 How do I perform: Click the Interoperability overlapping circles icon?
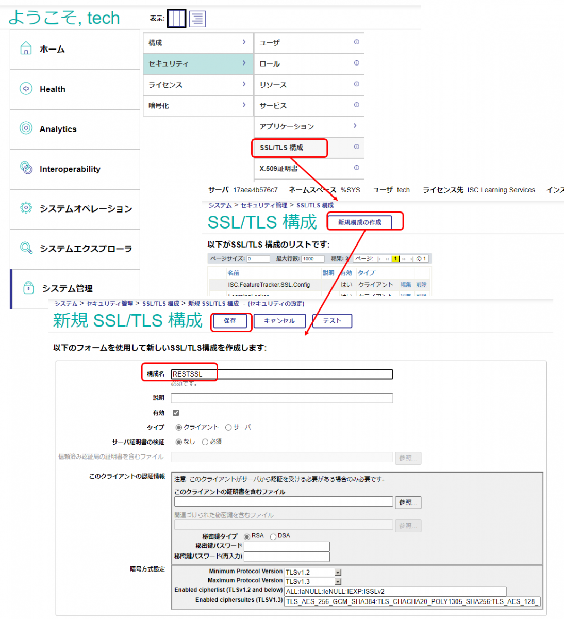26,168
